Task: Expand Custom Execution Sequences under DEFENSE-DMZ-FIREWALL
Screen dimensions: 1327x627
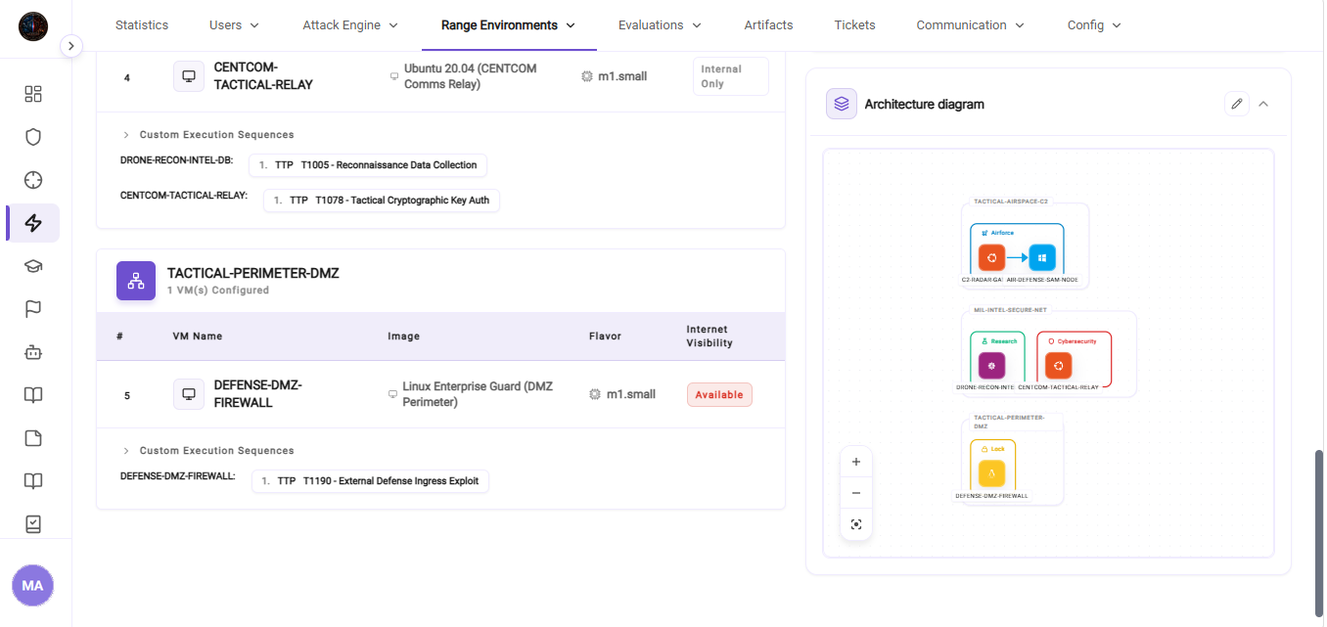Action: [207, 451]
